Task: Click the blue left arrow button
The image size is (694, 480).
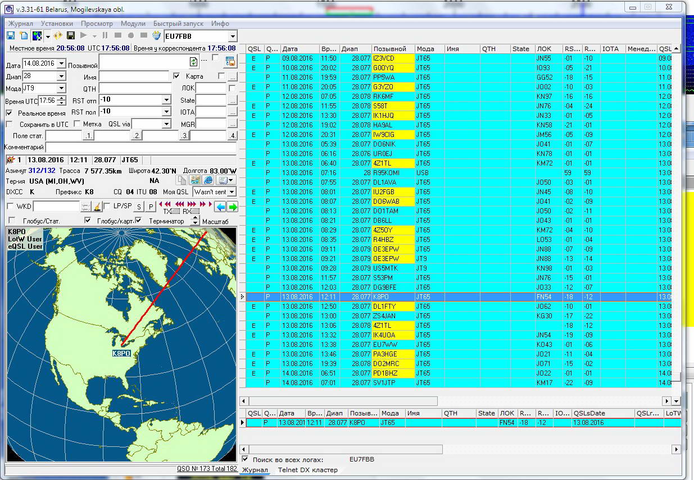Action: coord(220,207)
